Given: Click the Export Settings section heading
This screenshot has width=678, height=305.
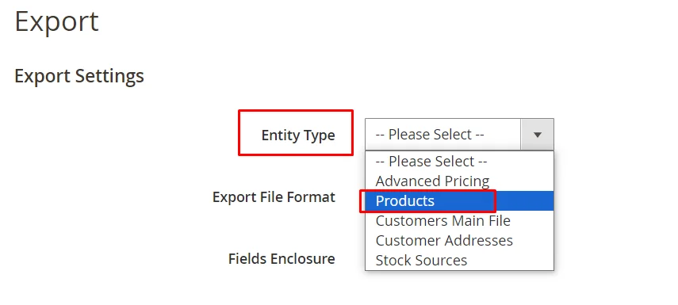Looking at the screenshot, I should [79, 76].
